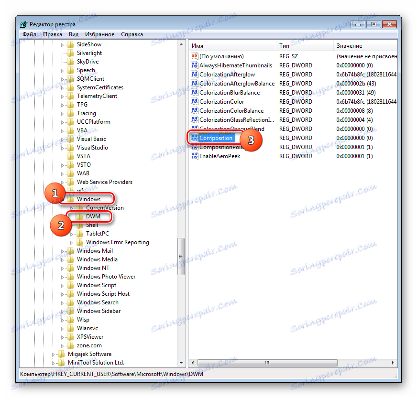Click the values pane horizontal scroll thumb
417x398 pixels.
coord(267,363)
